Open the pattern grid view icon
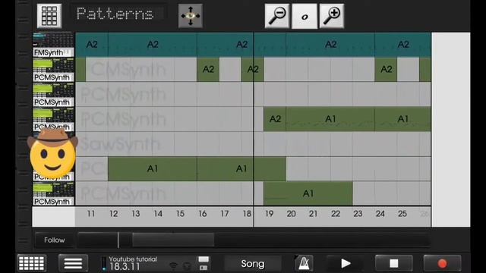Image resolution: width=486 pixels, height=273 pixels. tap(49, 16)
